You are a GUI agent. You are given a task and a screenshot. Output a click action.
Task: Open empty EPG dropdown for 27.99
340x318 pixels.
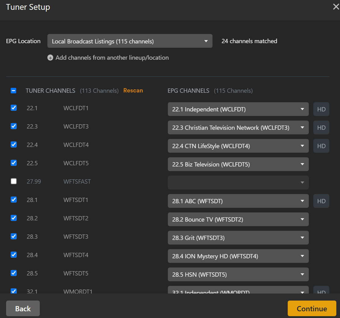[x=238, y=183]
